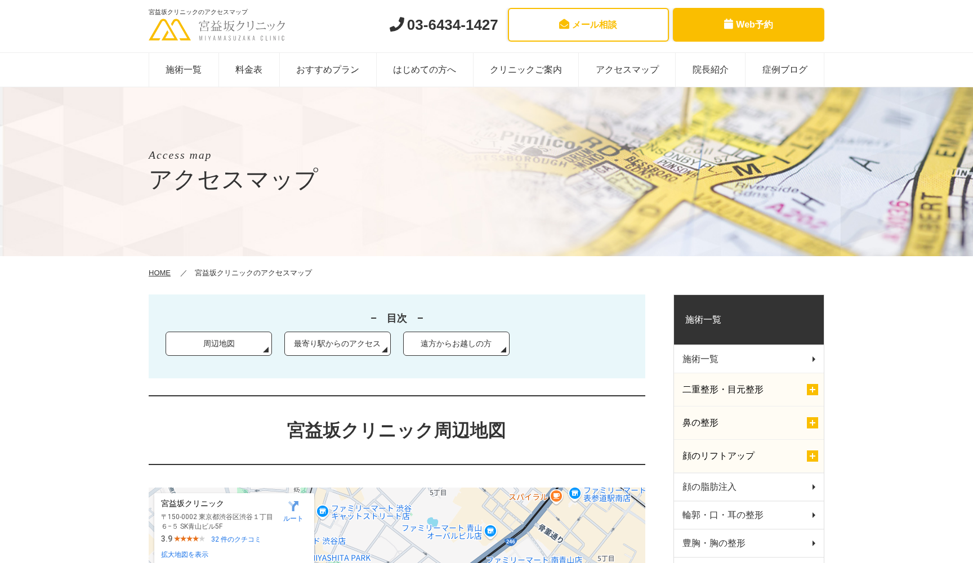Open the アクセスマップ navigation tab
Screen dimensions: 973x563
coord(627,70)
